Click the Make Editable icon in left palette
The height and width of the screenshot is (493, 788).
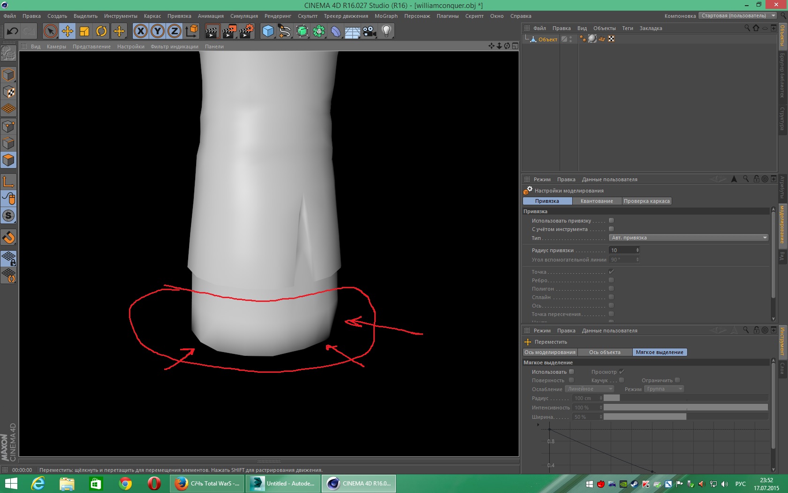tap(8, 54)
